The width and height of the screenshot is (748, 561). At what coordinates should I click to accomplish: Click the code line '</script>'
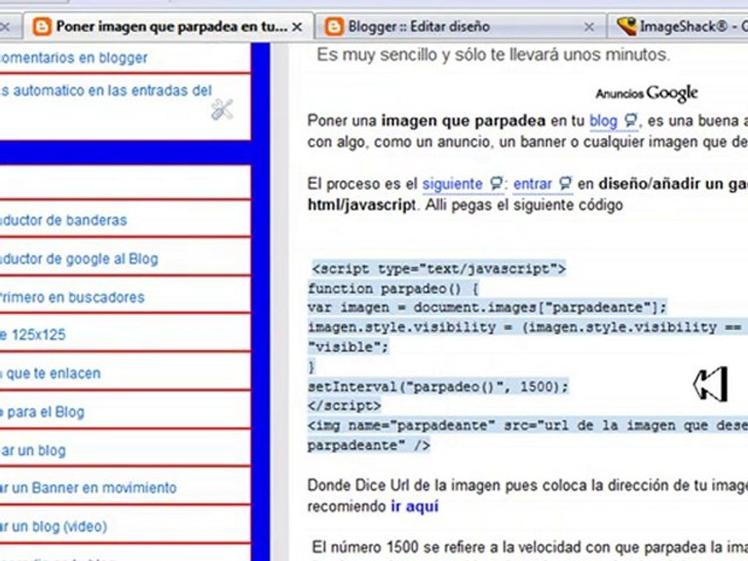click(344, 406)
